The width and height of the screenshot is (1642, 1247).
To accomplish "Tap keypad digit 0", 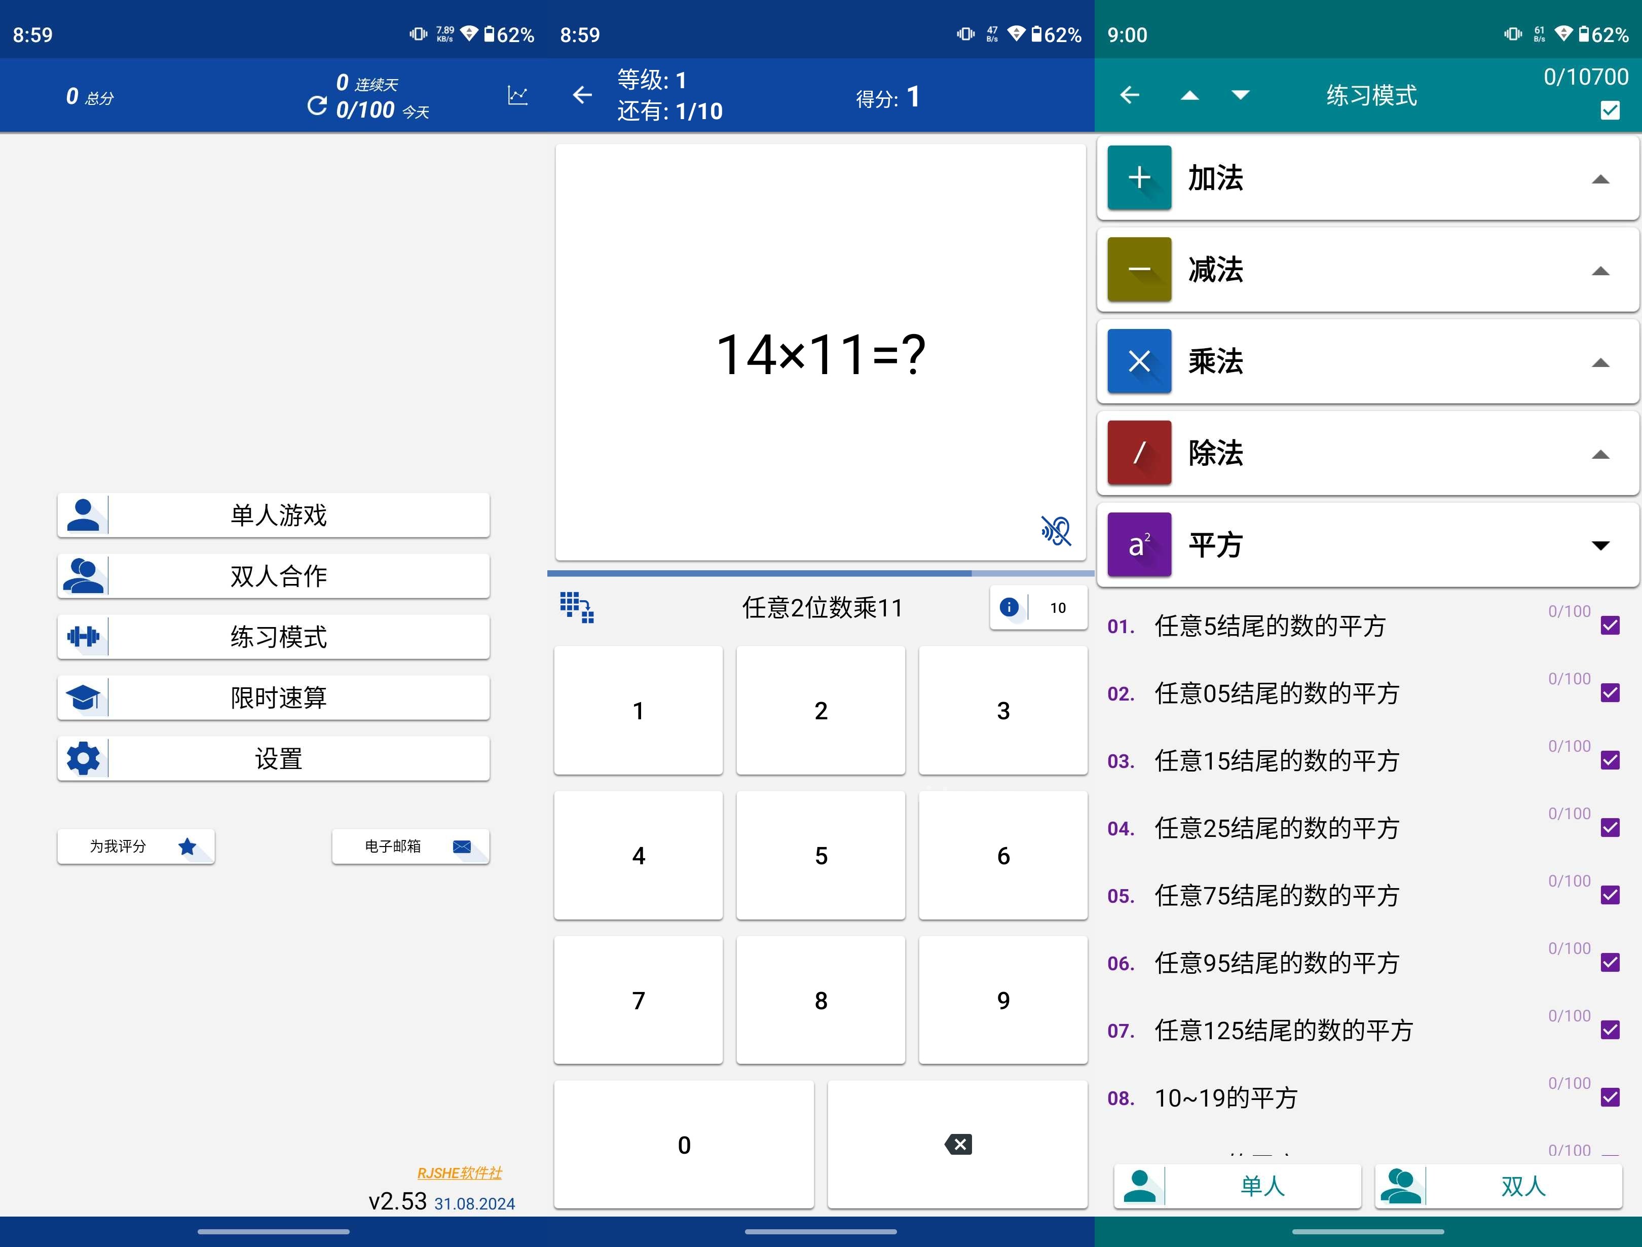I will click(x=684, y=1145).
